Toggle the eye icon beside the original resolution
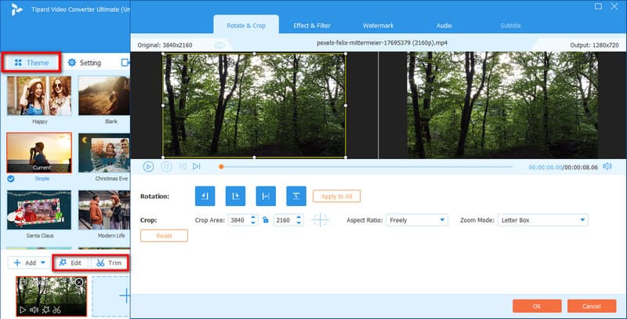627x319 pixels. click(x=219, y=45)
